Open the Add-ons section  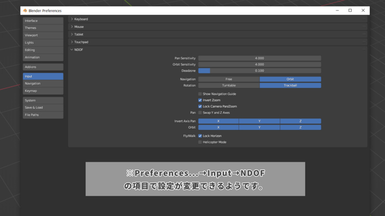(x=43, y=67)
